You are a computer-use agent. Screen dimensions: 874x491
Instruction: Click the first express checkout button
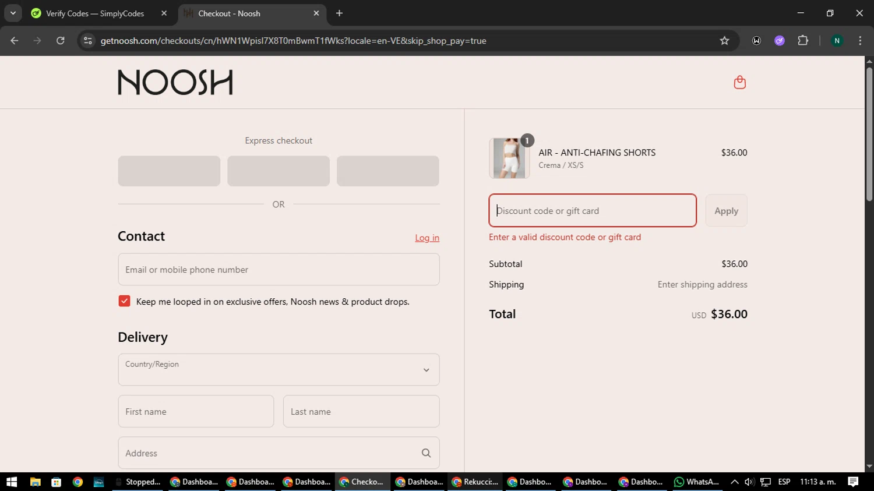pos(169,171)
